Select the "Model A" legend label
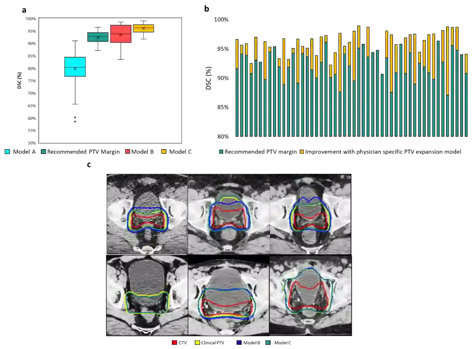Image resolution: width=476 pixels, height=349 pixels. 24,152
